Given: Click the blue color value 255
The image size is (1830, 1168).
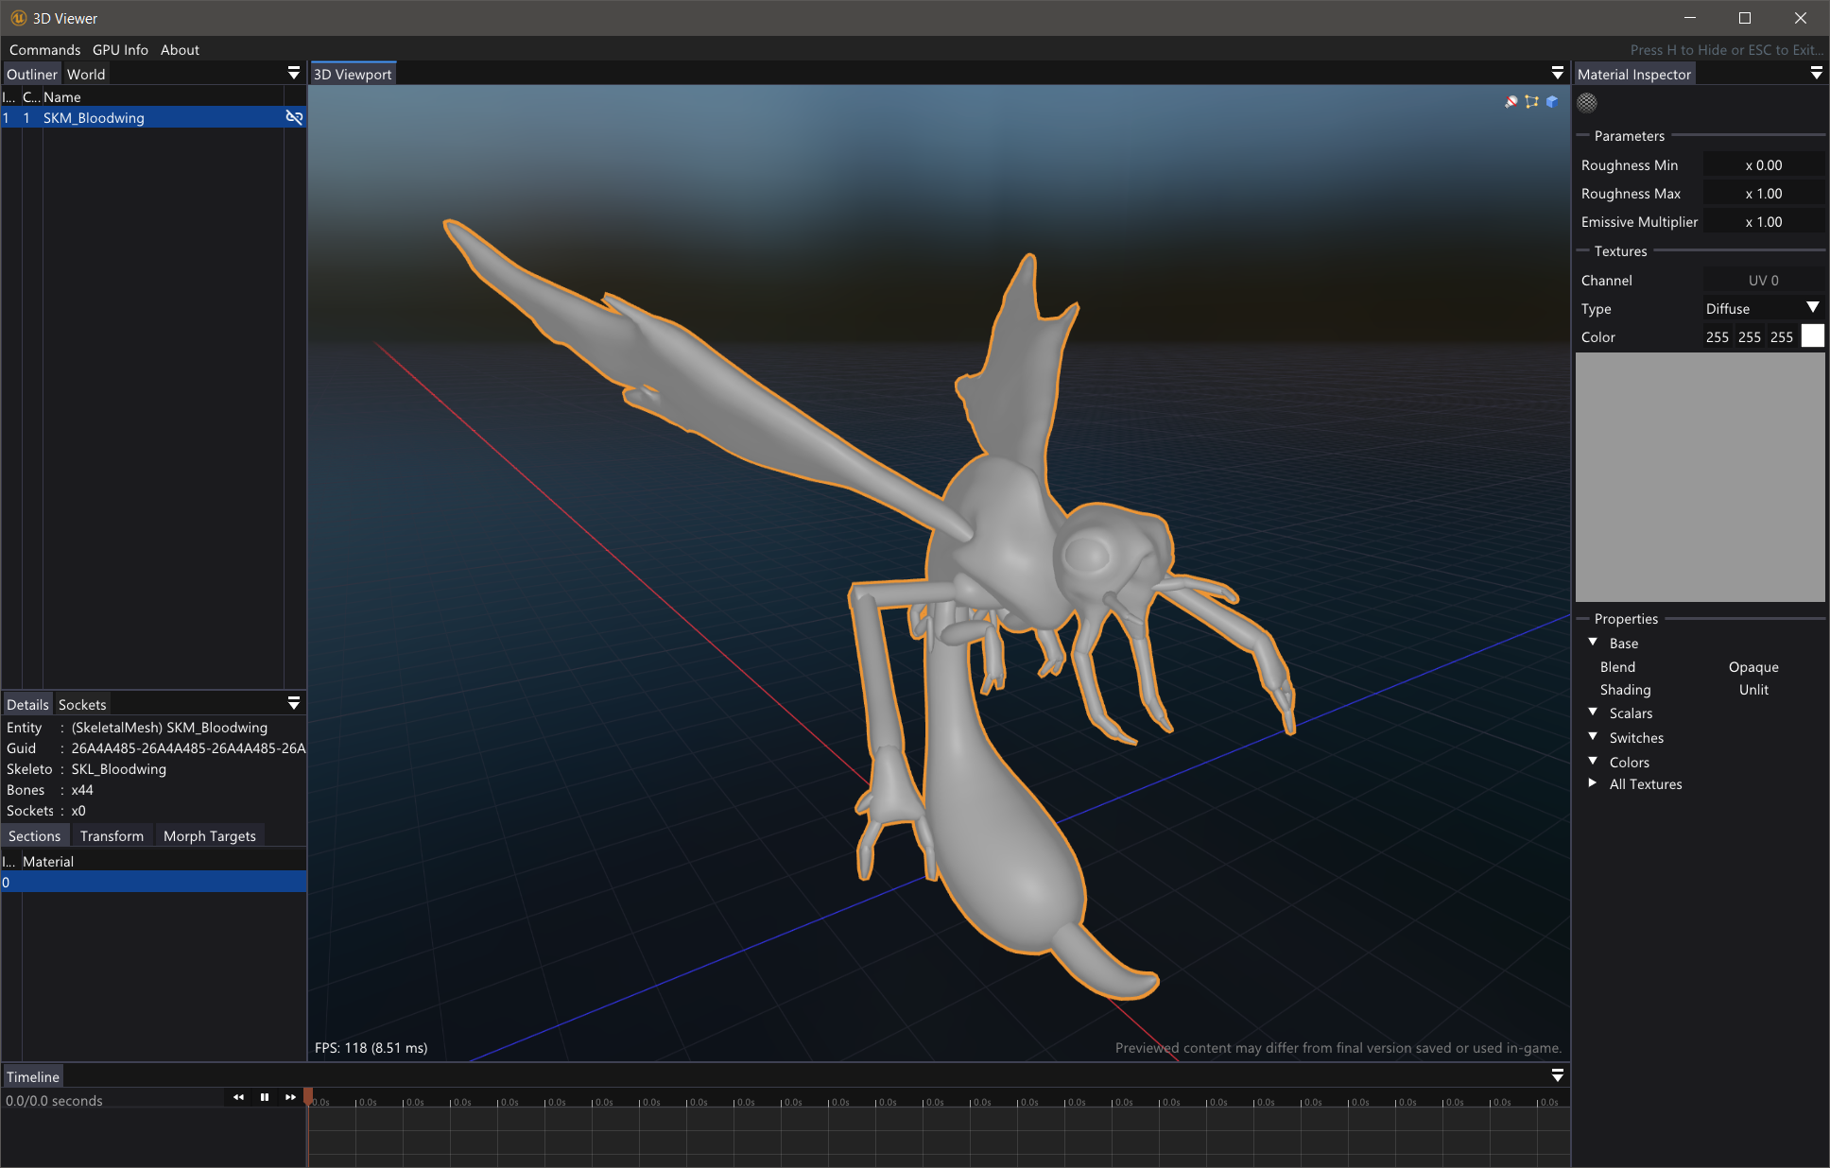Looking at the screenshot, I should click(x=1782, y=336).
